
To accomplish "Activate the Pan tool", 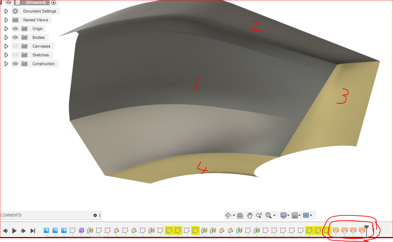I will 249,215.
